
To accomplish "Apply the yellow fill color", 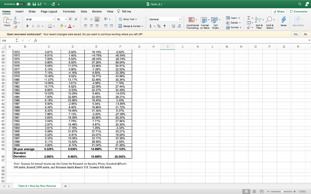I will (61, 26).
